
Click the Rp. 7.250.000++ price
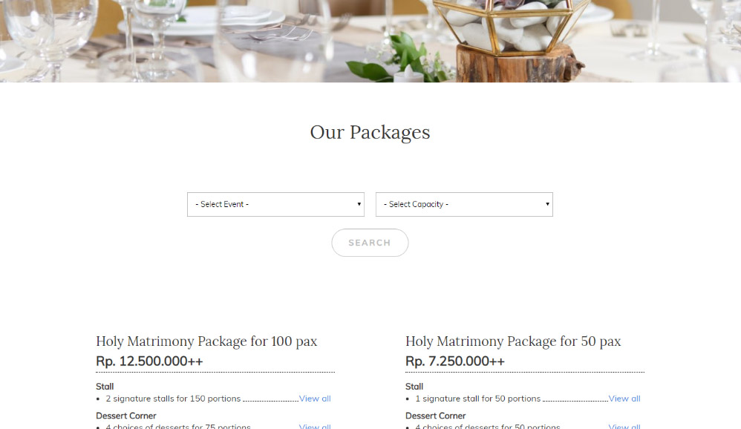pos(455,361)
